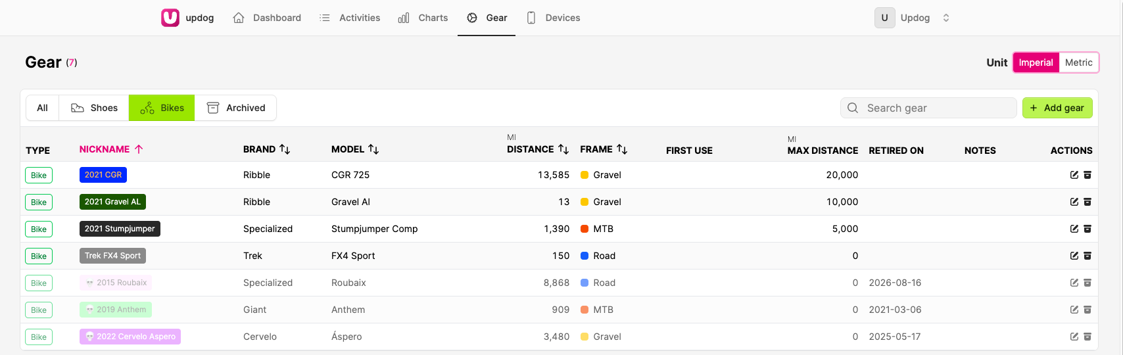Image resolution: width=1123 pixels, height=355 pixels.
Task: Open the Charts page
Action: (x=423, y=18)
